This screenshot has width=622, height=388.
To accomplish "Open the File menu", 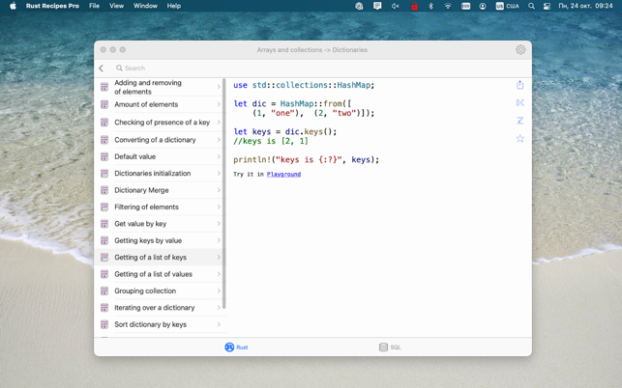I will coord(95,6).
